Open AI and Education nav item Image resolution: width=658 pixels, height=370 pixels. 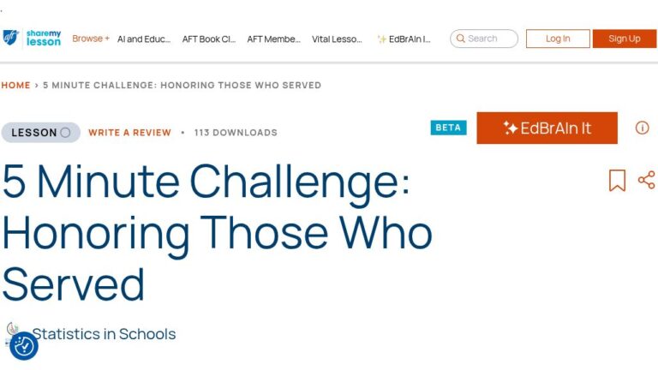(x=144, y=39)
